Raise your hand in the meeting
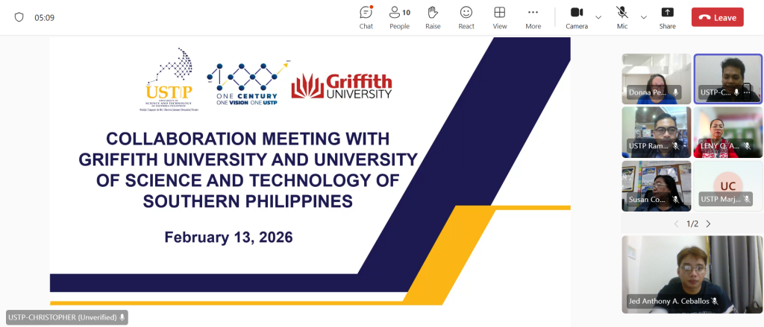This screenshot has width=764, height=327. click(433, 17)
